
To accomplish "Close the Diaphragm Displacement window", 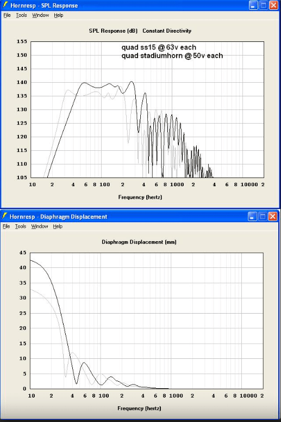I will (272, 216).
